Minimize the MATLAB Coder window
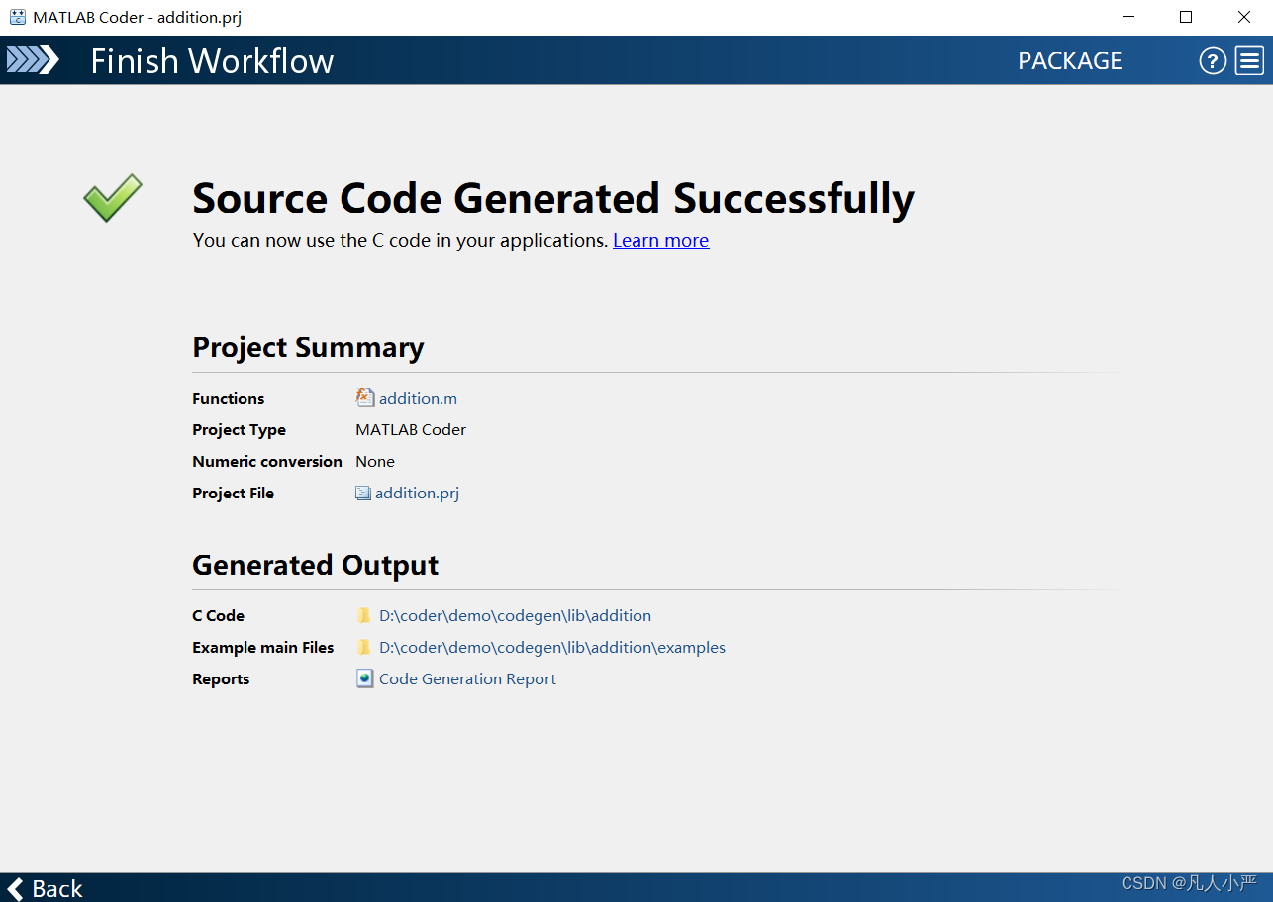The height and width of the screenshot is (902, 1273). click(x=1127, y=17)
